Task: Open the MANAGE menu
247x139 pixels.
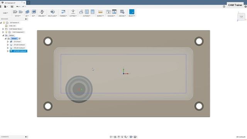Action: click(111, 16)
